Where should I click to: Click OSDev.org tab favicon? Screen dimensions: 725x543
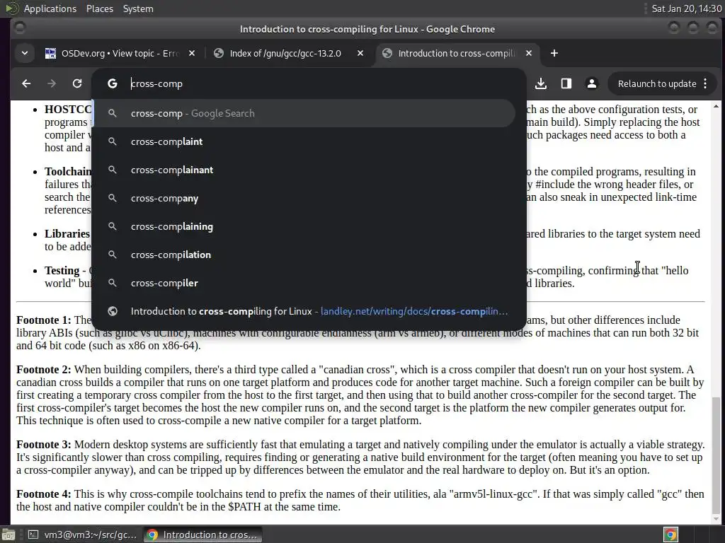pyautogui.click(x=50, y=53)
